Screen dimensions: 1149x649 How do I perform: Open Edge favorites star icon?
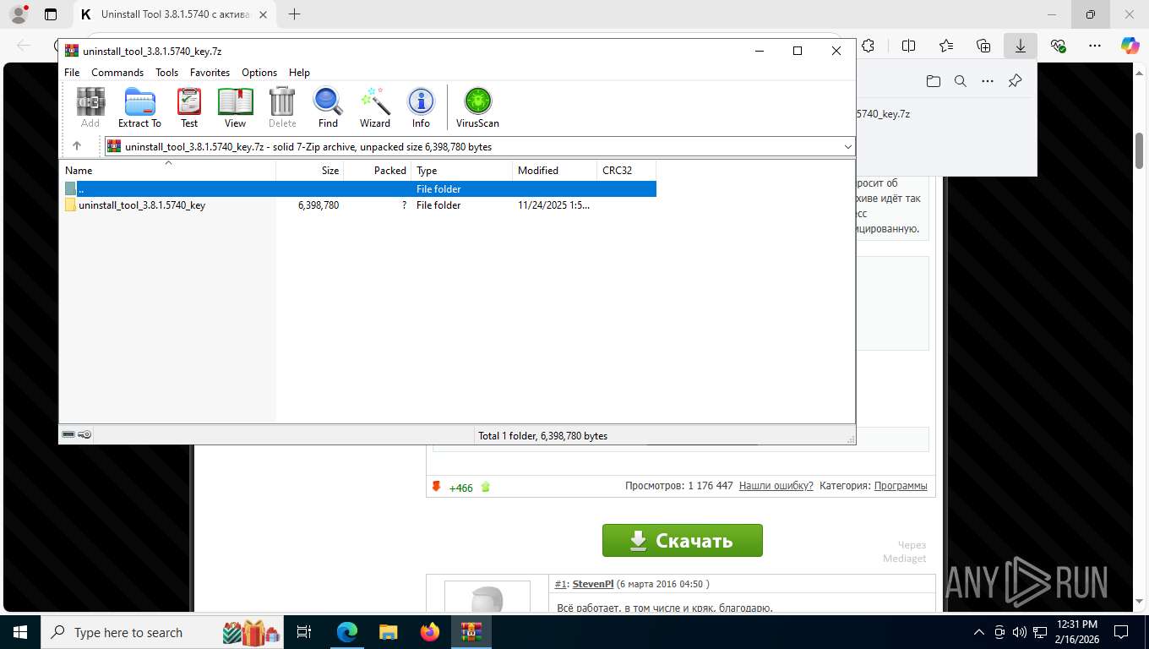click(946, 46)
